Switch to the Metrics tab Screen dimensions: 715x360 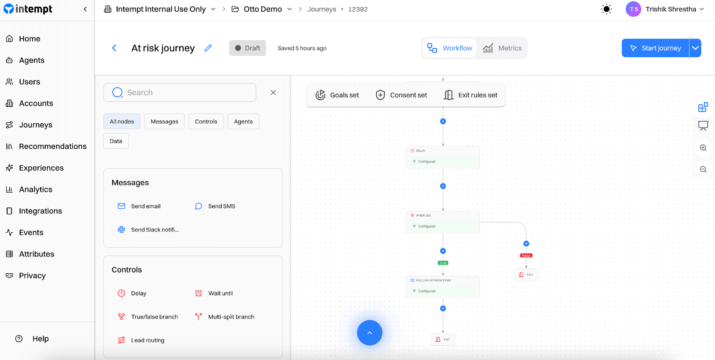tap(502, 48)
